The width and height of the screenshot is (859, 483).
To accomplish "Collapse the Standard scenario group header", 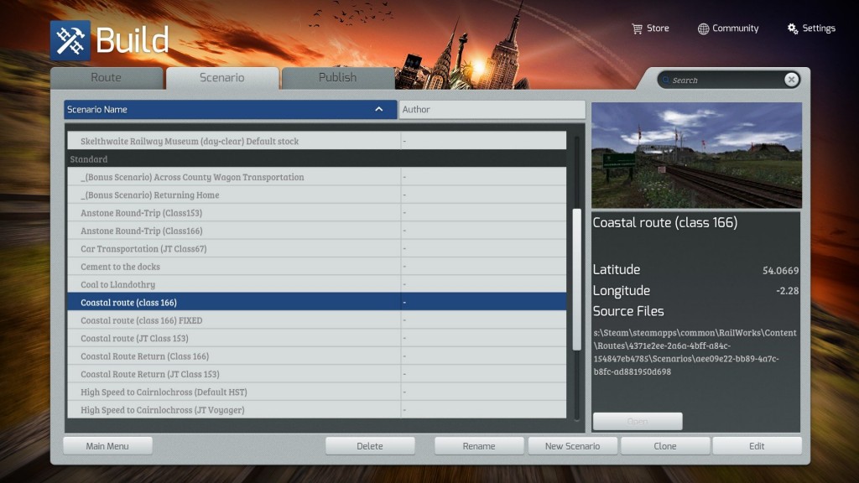I will (89, 159).
